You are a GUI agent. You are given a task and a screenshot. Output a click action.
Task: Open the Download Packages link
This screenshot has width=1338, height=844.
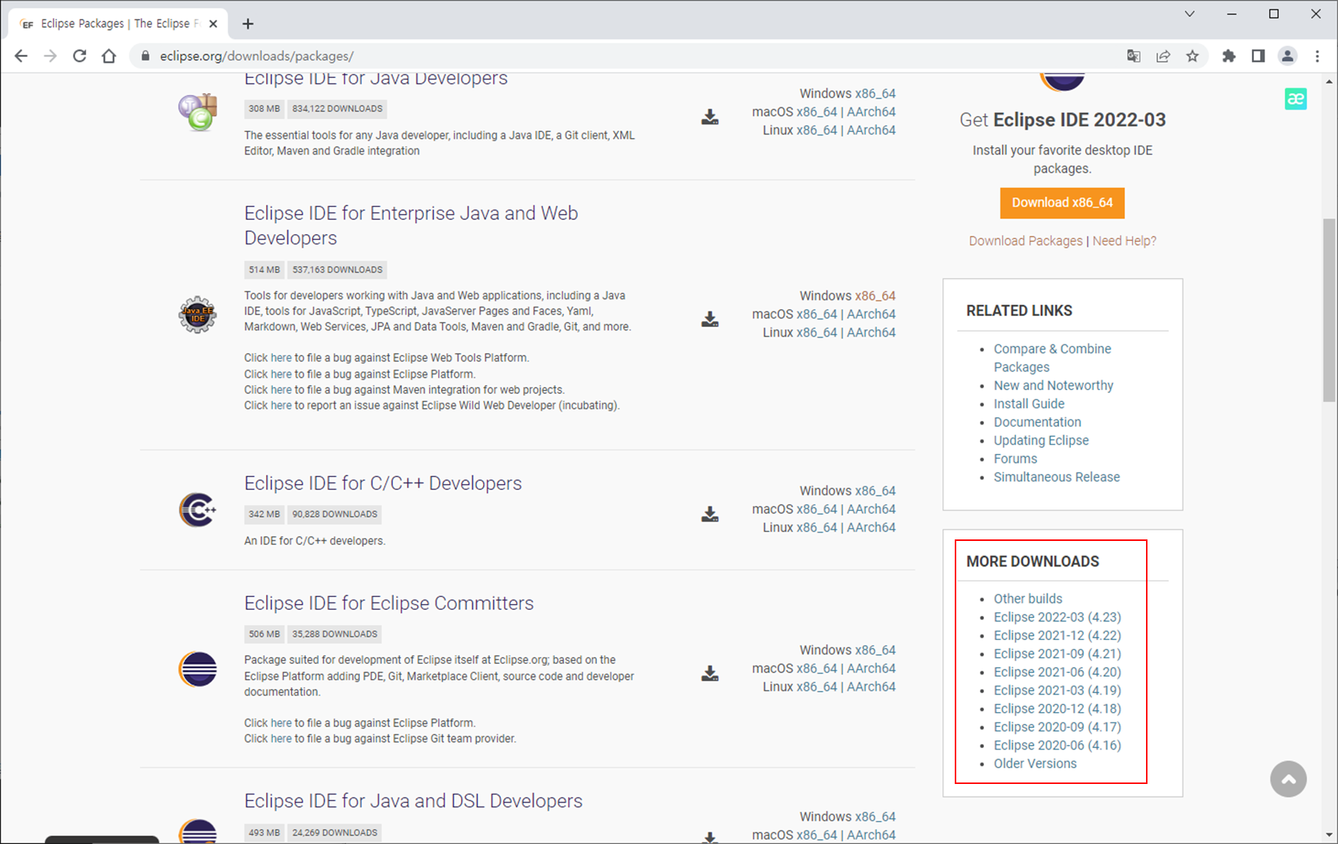tap(1025, 241)
